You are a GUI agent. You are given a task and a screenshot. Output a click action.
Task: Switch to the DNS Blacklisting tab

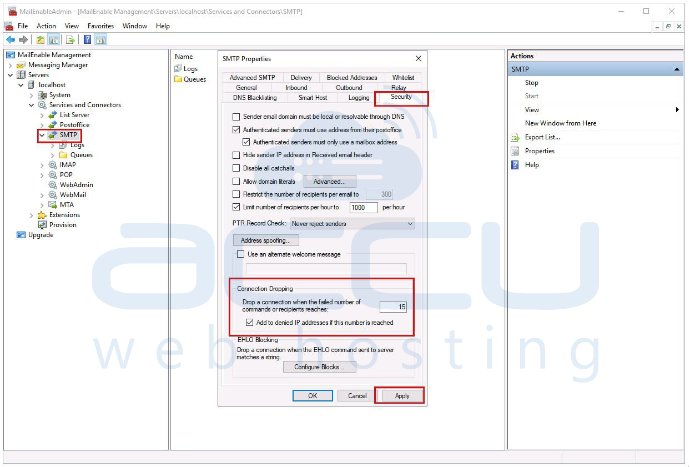pos(255,98)
